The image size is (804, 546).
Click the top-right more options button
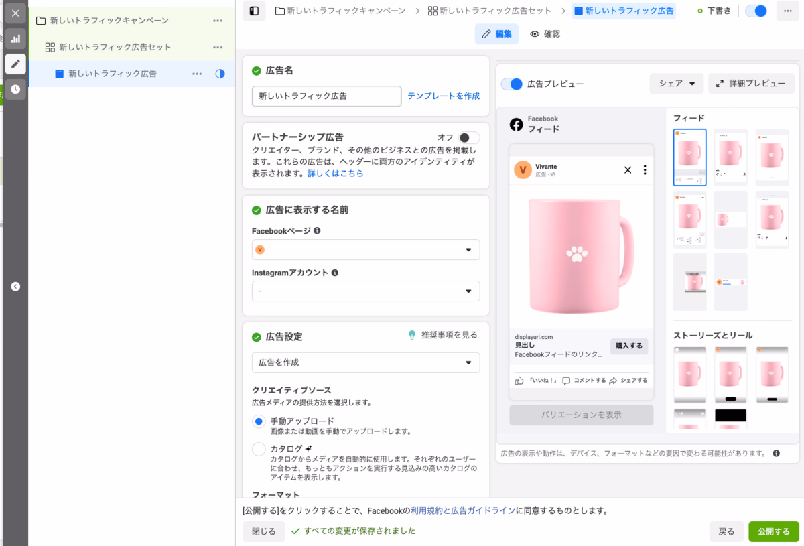pyautogui.click(x=787, y=11)
